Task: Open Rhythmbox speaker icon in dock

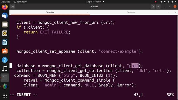Action: 5,33
